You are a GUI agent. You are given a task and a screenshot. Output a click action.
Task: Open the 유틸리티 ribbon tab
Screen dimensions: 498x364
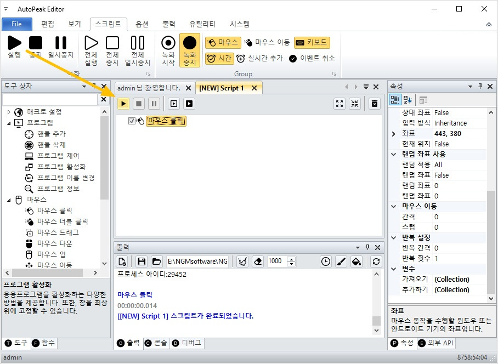coord(202,24)
